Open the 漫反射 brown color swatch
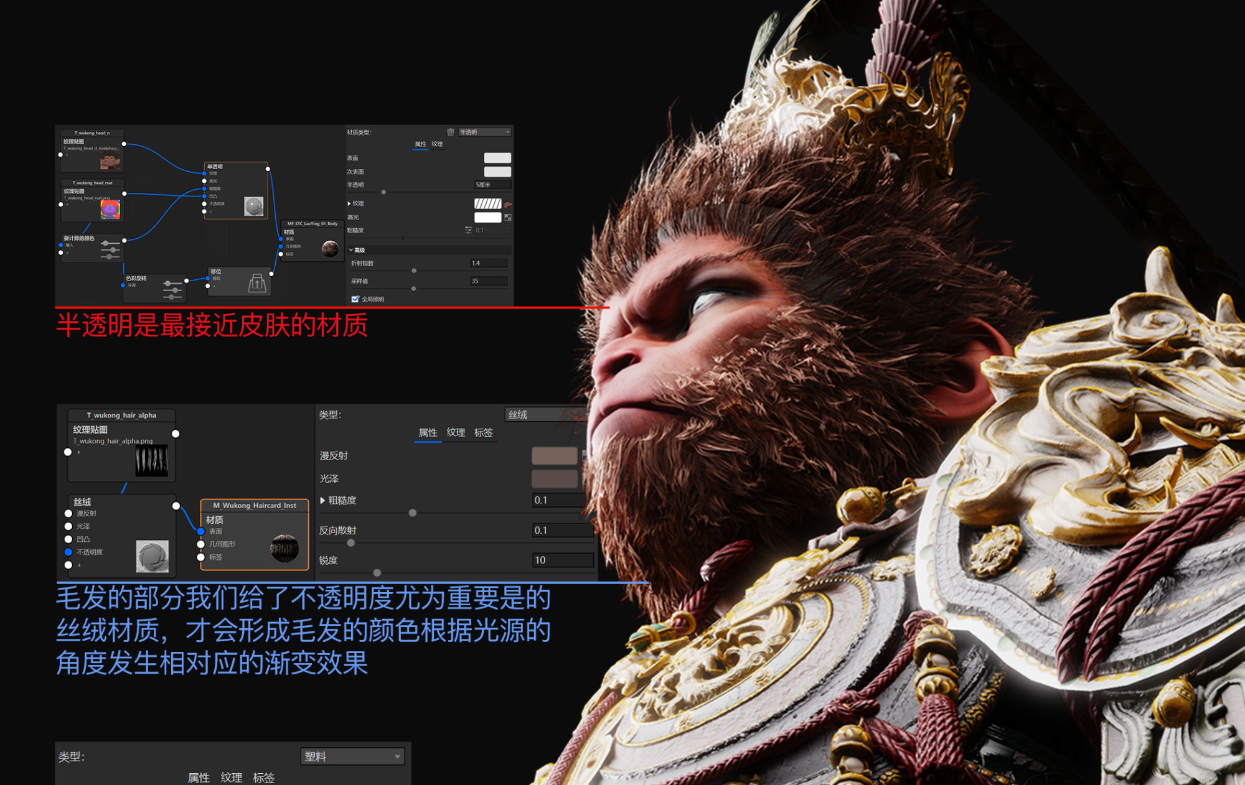This screenshot has height=785, width=1245. (x=555, y=456)
